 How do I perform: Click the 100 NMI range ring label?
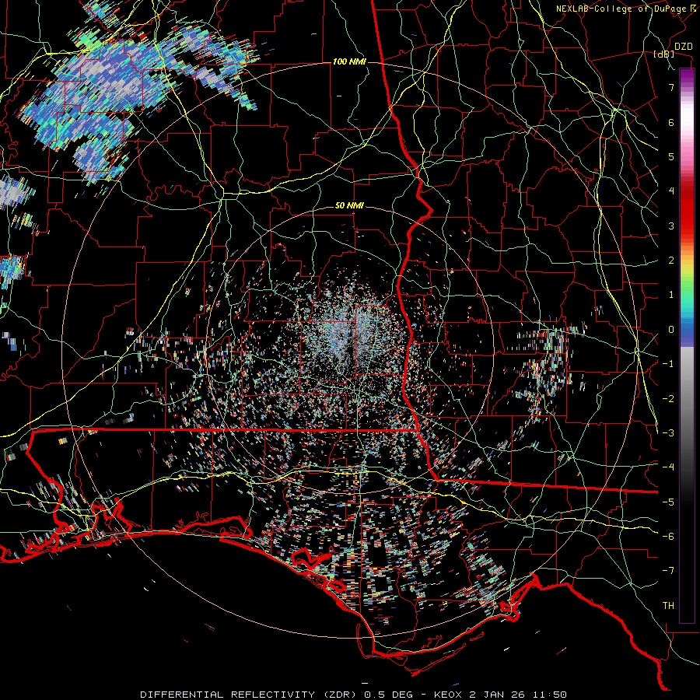point(349,61)
